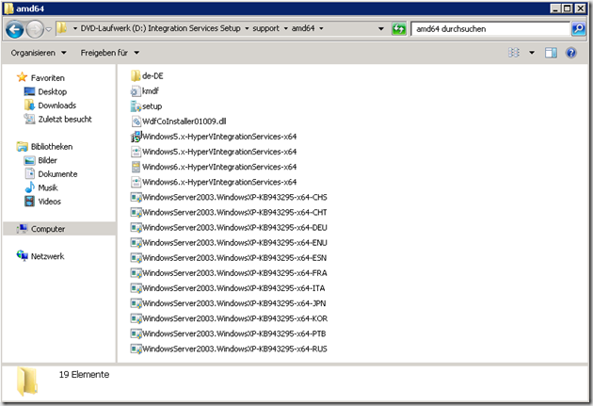Select 'Favoriten' in navigation pane

[48, 78]
